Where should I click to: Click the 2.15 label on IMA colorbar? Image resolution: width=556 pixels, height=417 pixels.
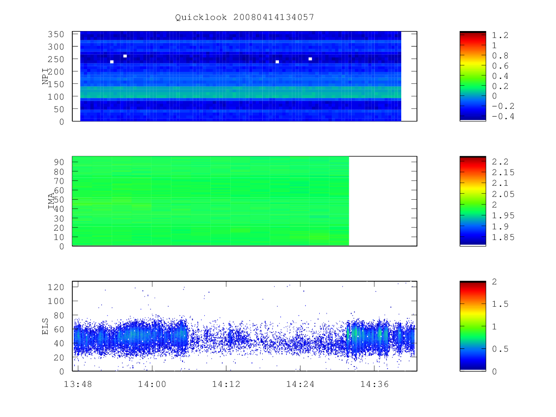tap(503, 172)
